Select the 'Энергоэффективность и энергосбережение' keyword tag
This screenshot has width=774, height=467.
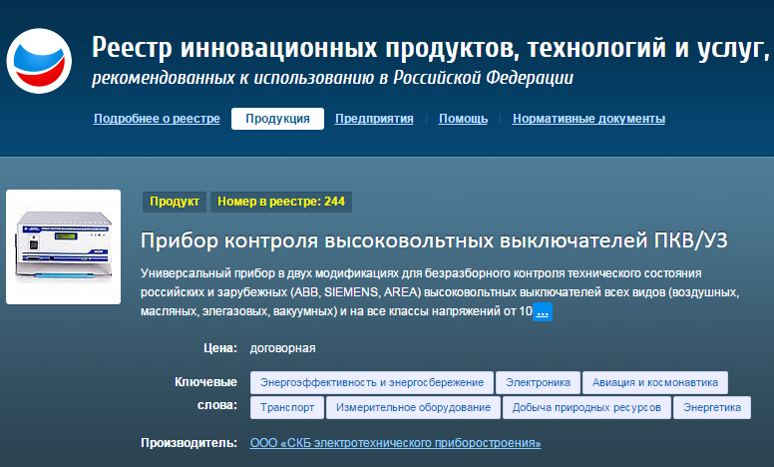point(372,382)
